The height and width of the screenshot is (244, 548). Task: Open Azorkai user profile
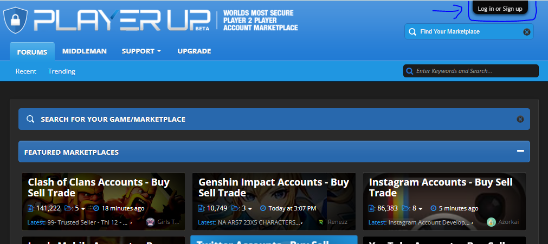pyautogui.click(x=509, y=222)
